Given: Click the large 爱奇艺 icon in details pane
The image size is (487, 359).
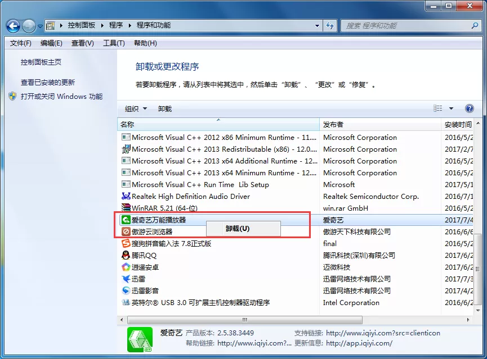Looking at the screenshot, I should tap(140, 339).
